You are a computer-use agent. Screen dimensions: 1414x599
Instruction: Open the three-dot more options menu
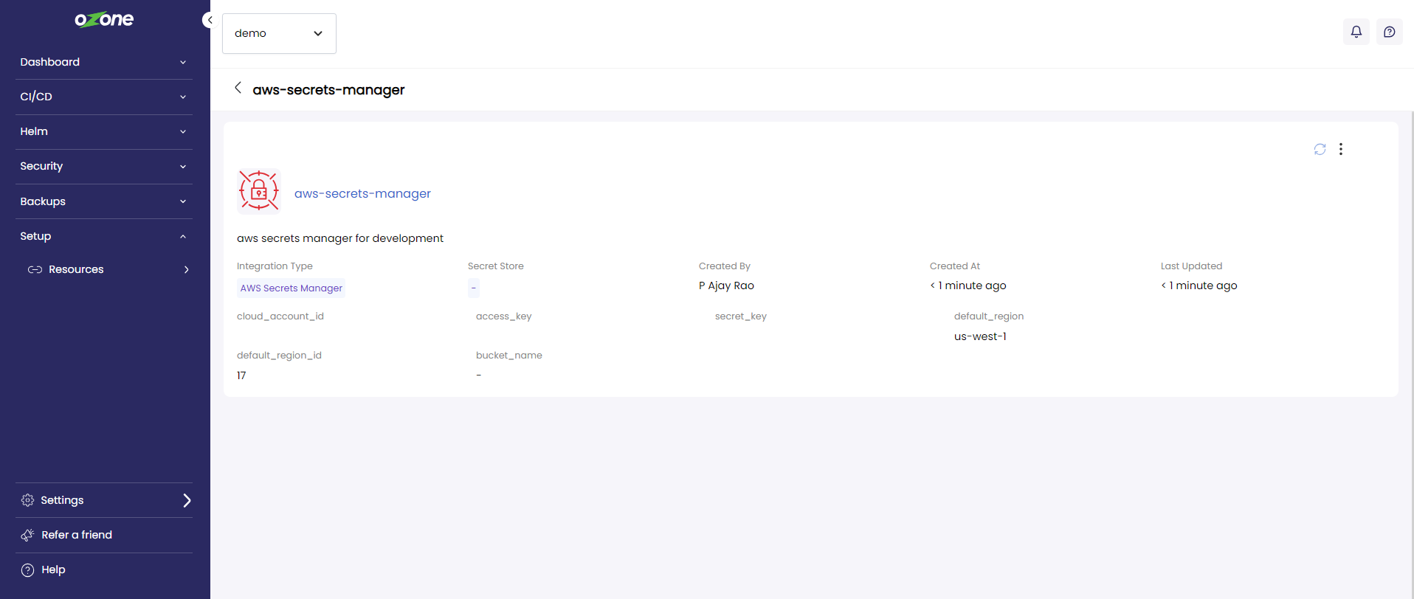coord(1340,149)
